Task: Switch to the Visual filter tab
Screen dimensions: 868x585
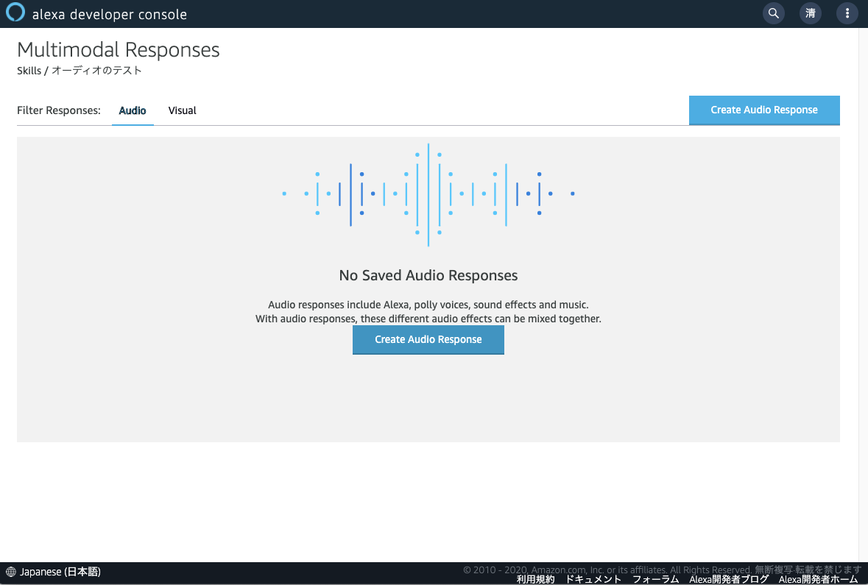Action: (182, 110)
